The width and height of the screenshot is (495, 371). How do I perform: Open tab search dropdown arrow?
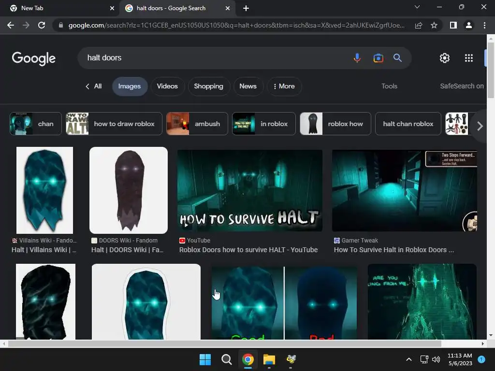pos(417,7)
